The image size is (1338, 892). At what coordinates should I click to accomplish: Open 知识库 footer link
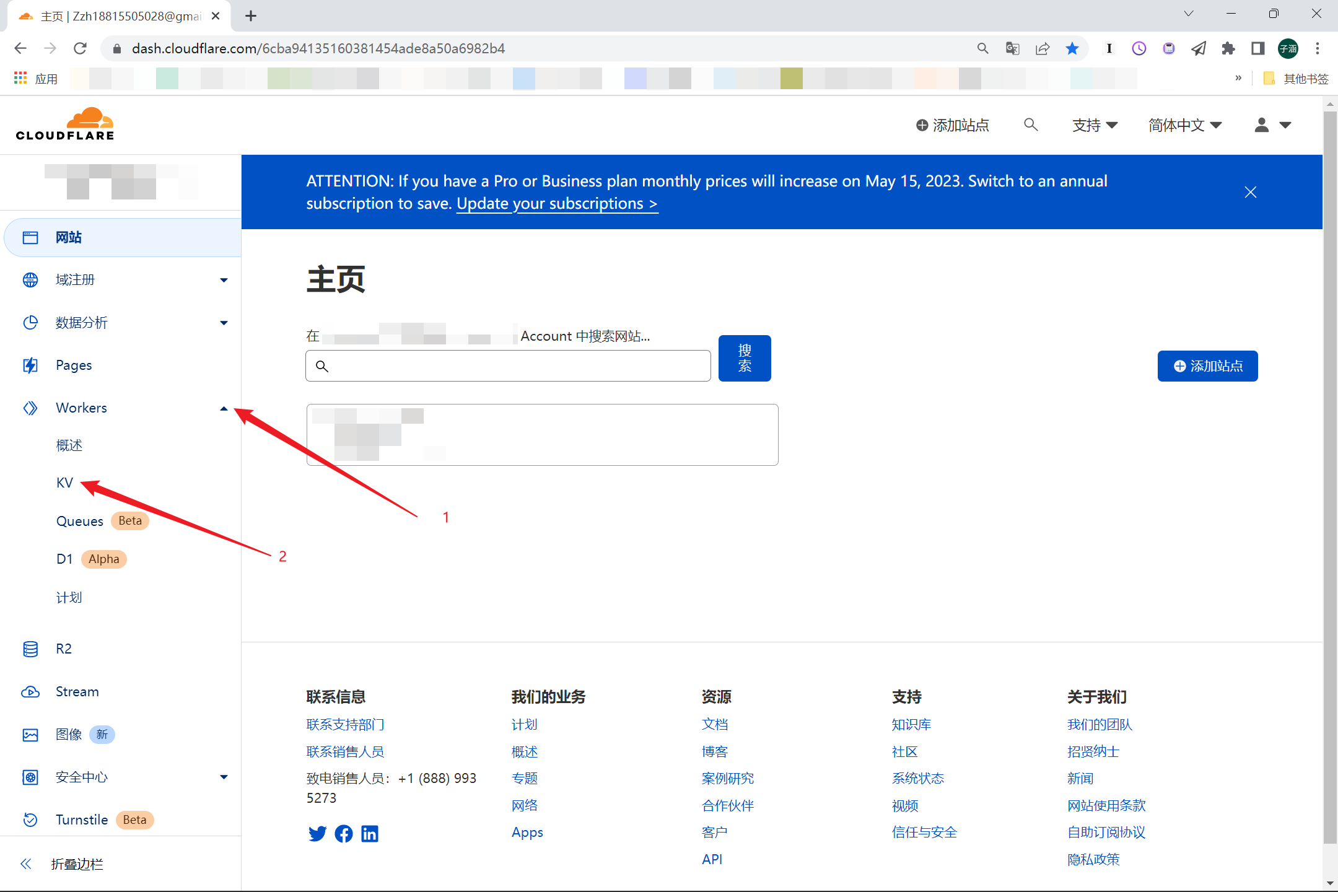911,724
